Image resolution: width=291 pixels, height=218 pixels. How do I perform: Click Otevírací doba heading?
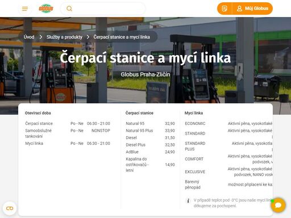point(38,113)
